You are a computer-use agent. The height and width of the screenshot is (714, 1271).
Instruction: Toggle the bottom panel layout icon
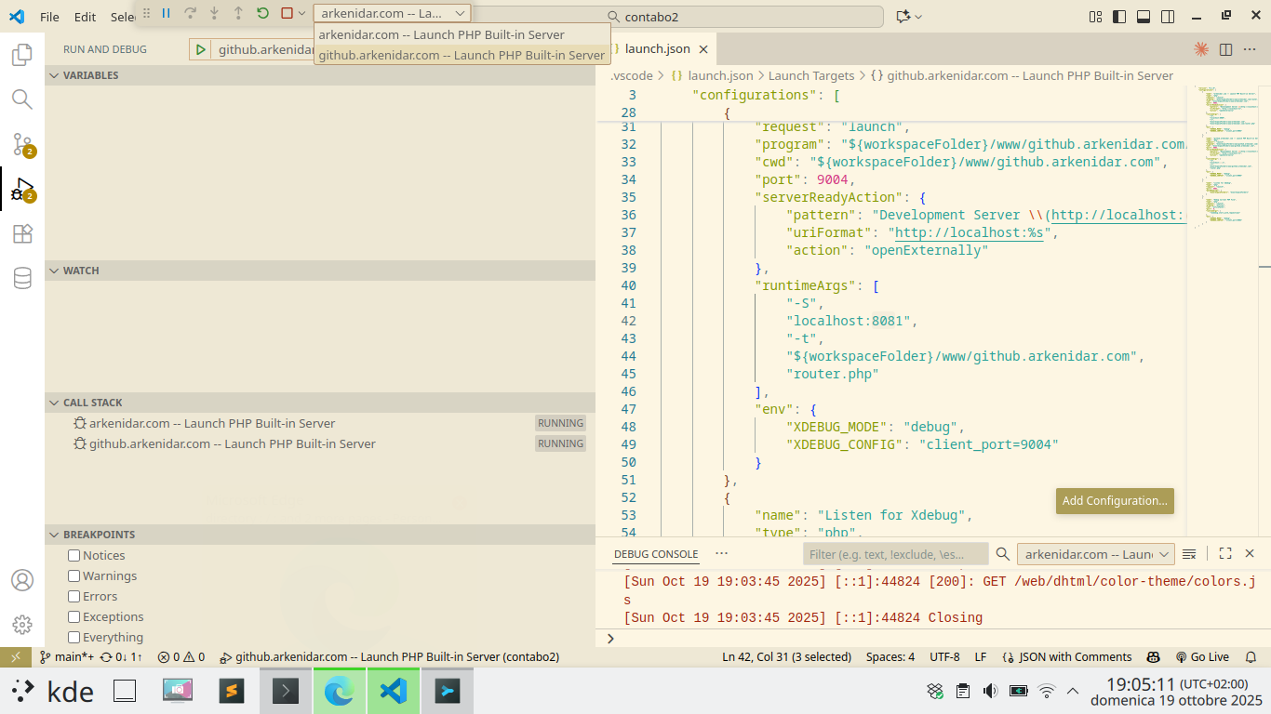(1144, 17)
